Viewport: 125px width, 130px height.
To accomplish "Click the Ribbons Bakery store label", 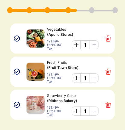I will (x=62, y=101).
